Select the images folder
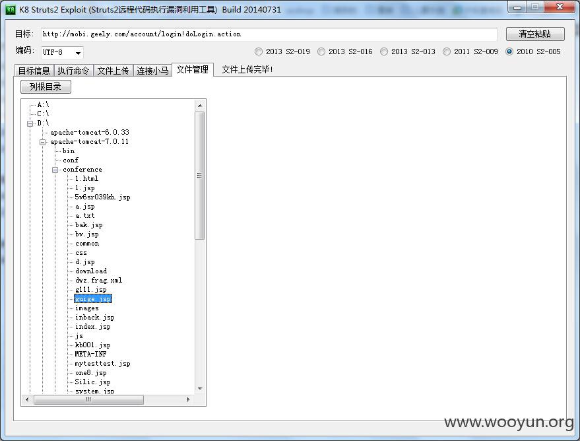 coord(87,308)
